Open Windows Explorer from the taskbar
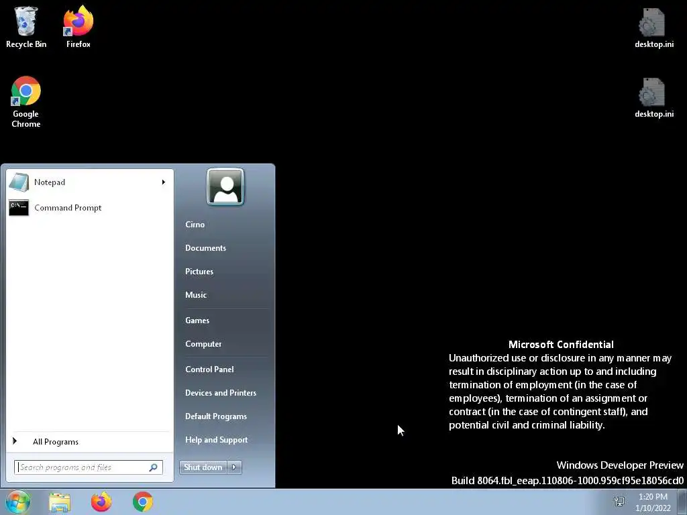The height and width of the screenshot is (515, 687). point(60,502)
